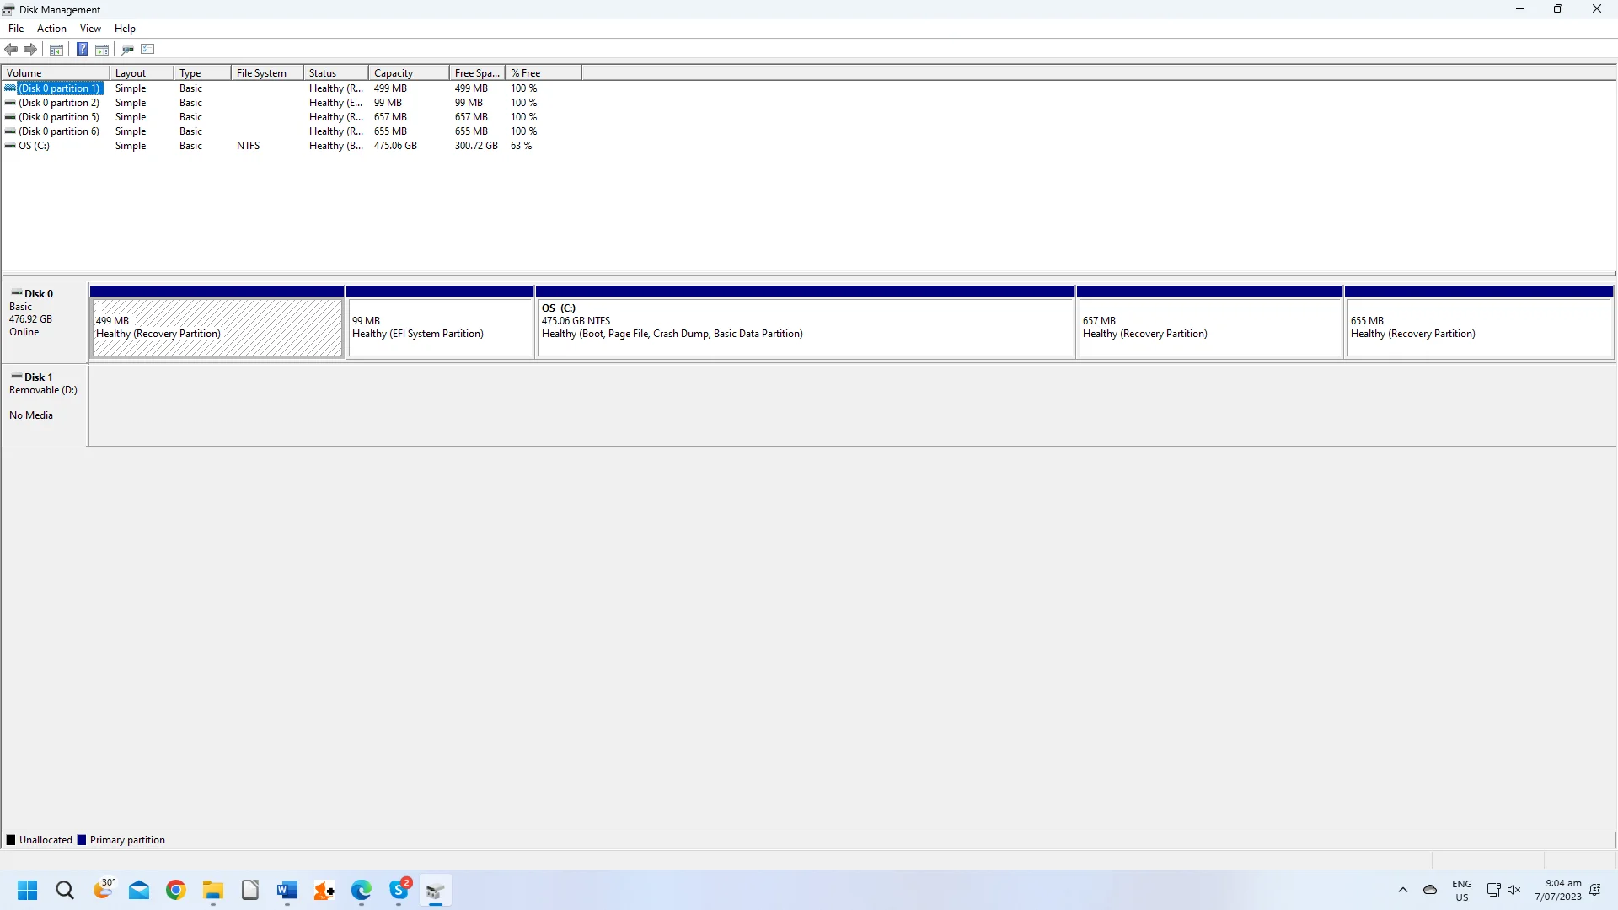Screen dimensions: 1618x910
Task: Toggle the Show/Hide Action Pane icon
Action: point(102,50)
